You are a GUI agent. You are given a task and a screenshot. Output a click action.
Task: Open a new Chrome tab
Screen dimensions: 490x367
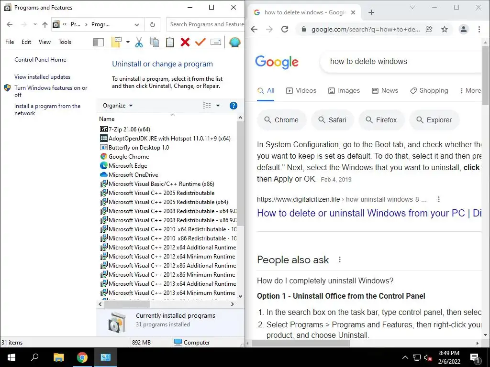pyautogui.click(x=371, y=12)
